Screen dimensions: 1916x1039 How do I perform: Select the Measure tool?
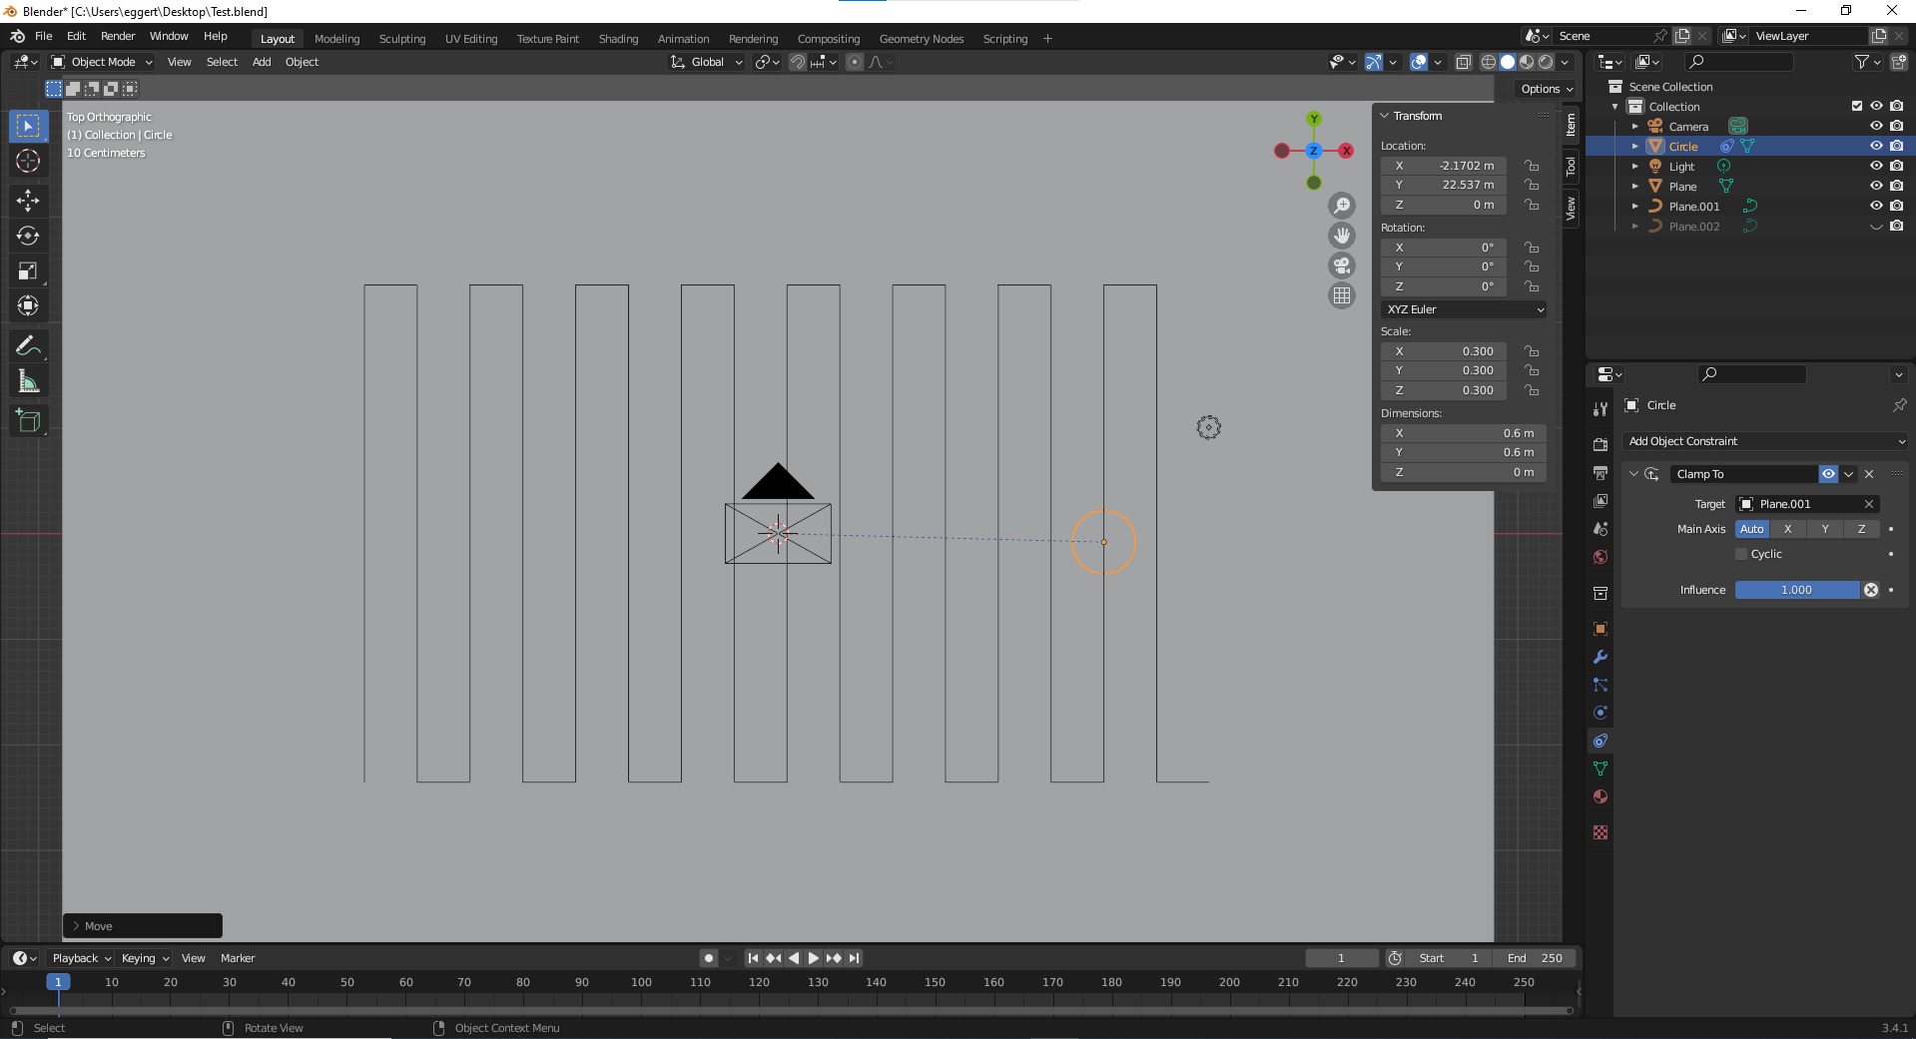point(28,381)
